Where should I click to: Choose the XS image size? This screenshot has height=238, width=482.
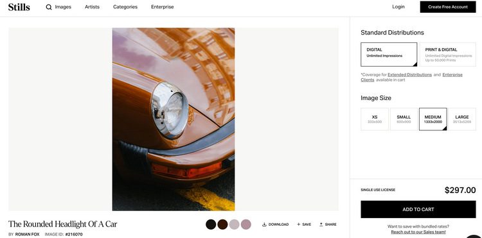click(x=375, y=119)
